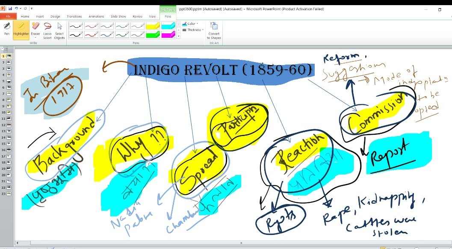Screen dimensions: 452x249
Task: Switch to the Insert ribbon tab
Action: (x=40, y=16)
